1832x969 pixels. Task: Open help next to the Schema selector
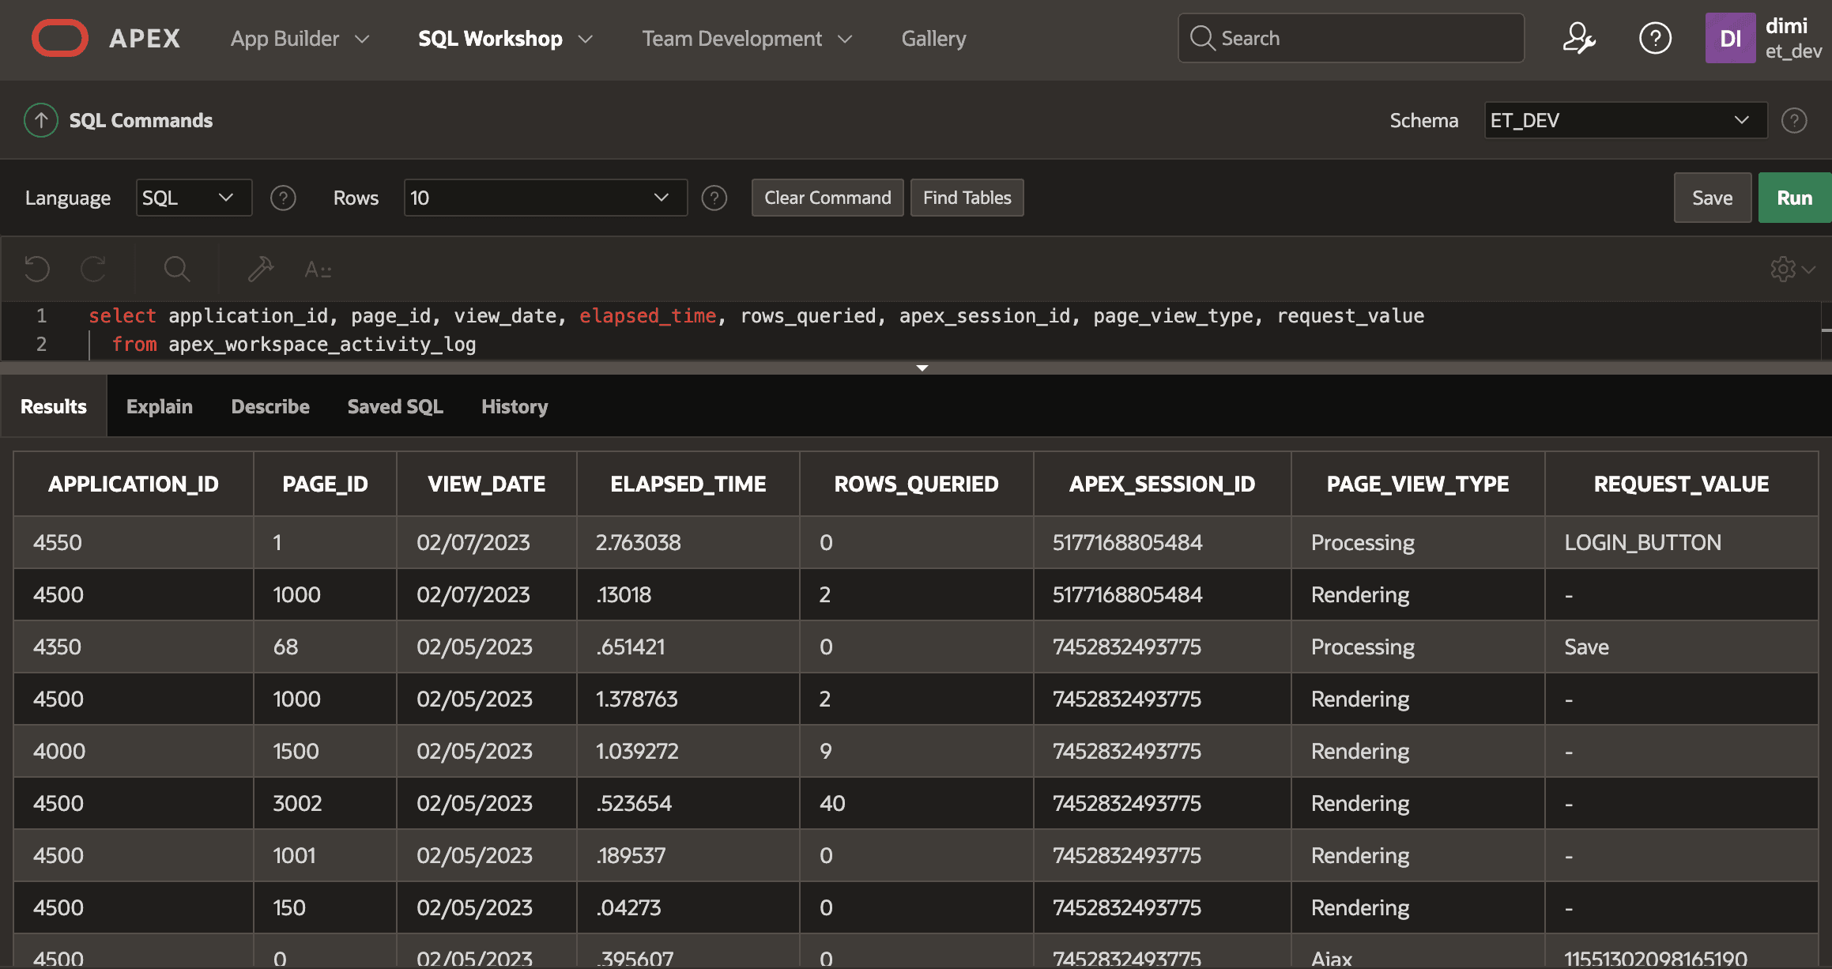[1794, 120]
